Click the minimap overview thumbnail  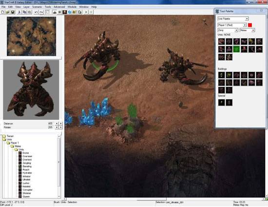tap(32, 36)
